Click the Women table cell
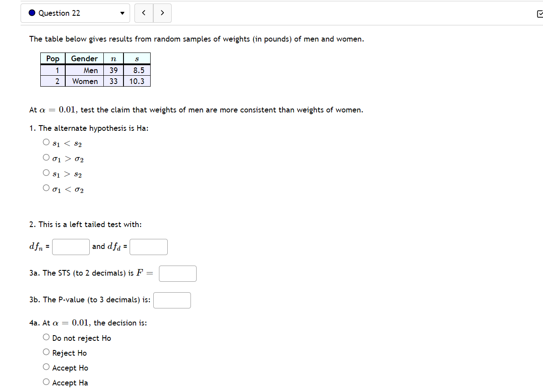Image resolution: width=543 pixels, height=392 pixels. point(85,81)
